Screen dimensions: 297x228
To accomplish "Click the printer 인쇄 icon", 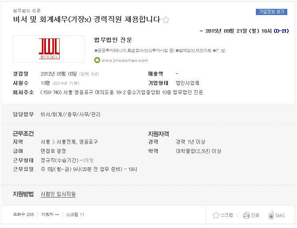I will click(x=246, y=215).
